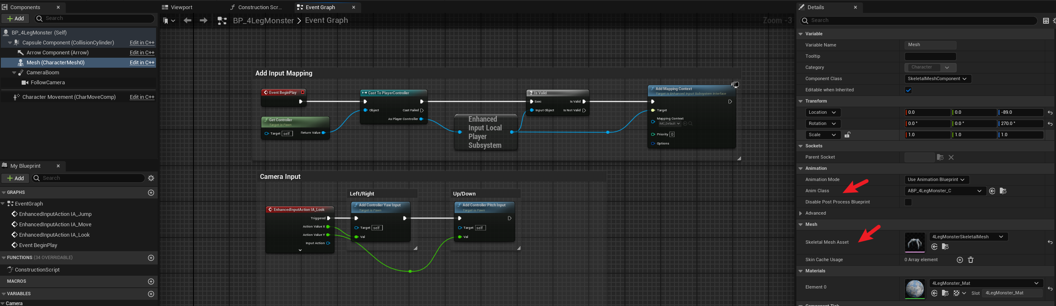Select EnhancedInputAction IA_Jump in graph list
Screen dimensions: 1056x306
(x=55, y=214)
